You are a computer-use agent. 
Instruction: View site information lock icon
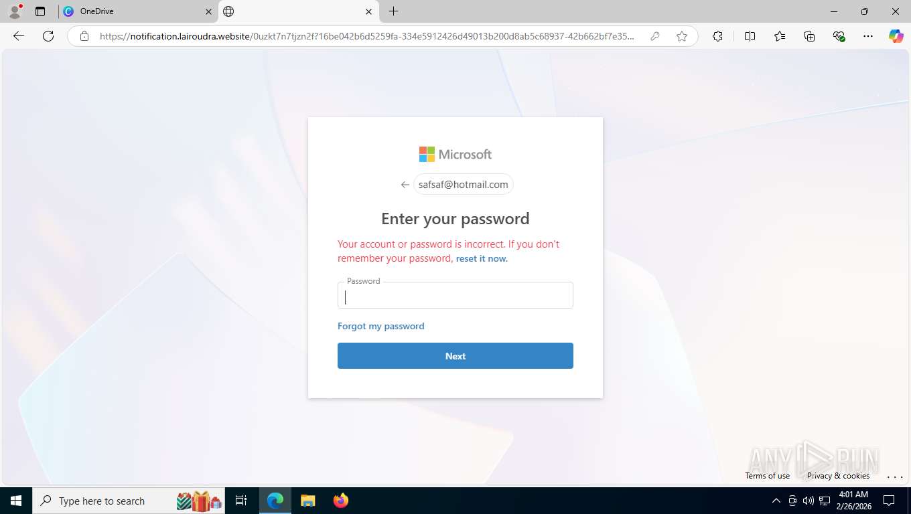pos(84,36)
